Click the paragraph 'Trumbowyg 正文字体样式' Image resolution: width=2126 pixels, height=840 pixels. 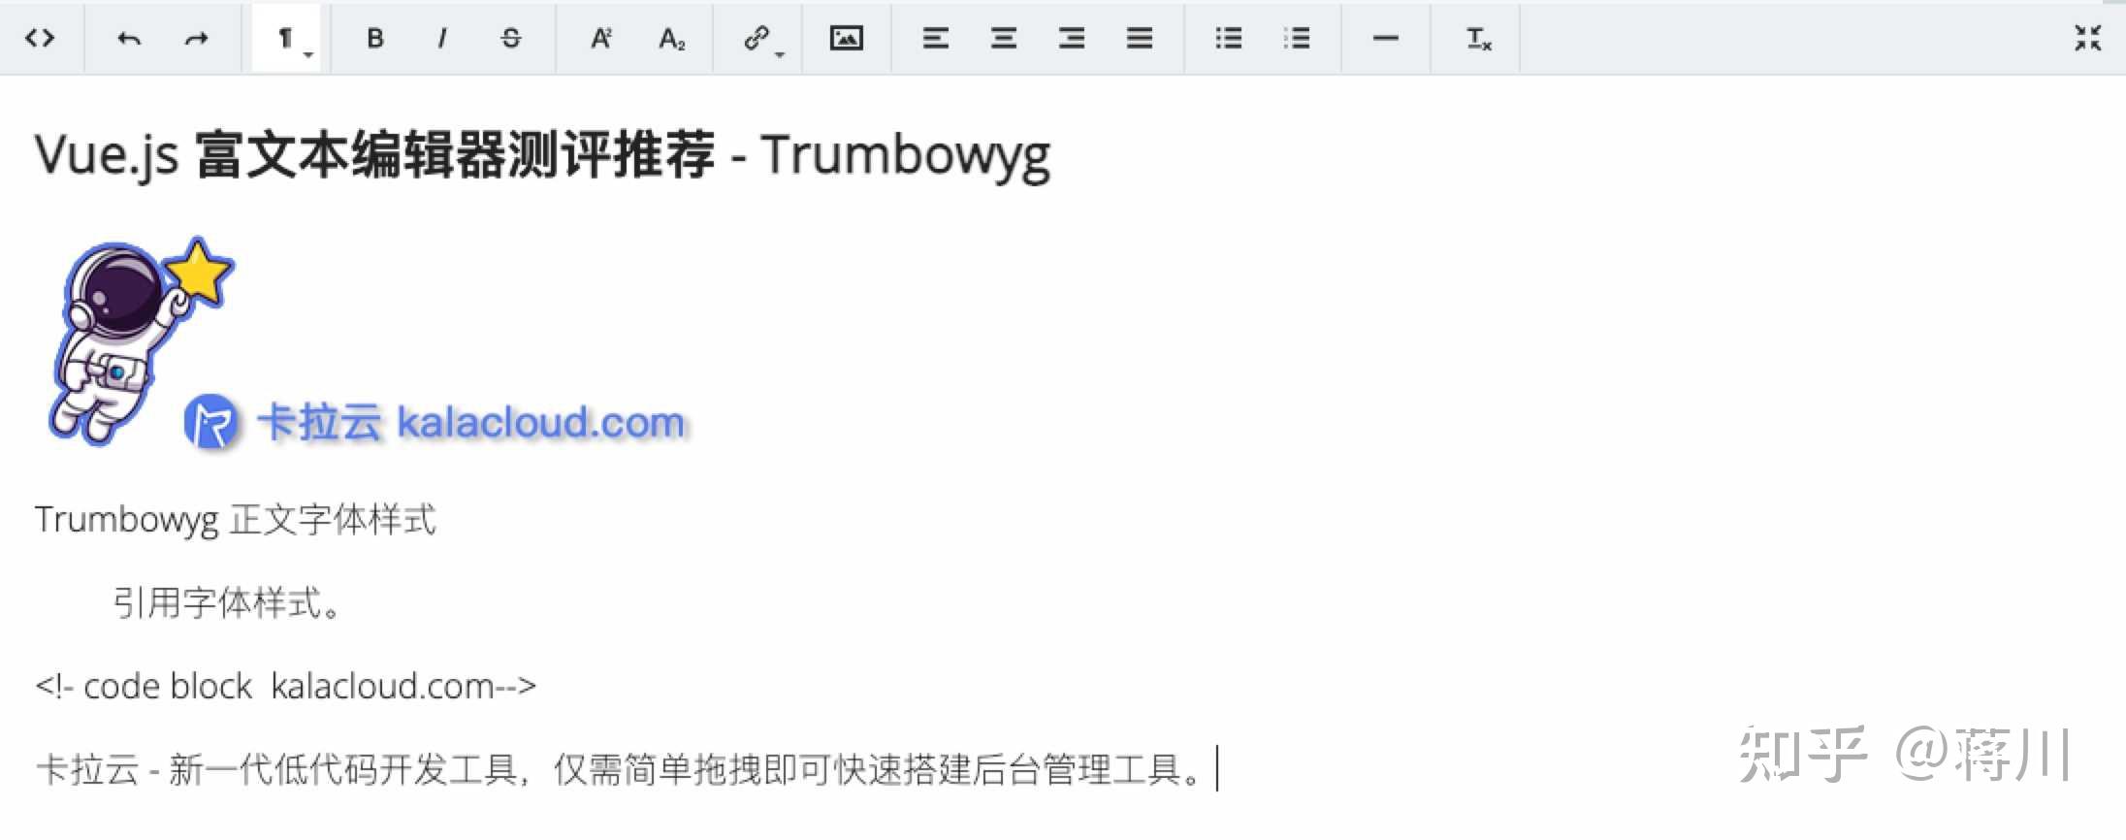236,520
